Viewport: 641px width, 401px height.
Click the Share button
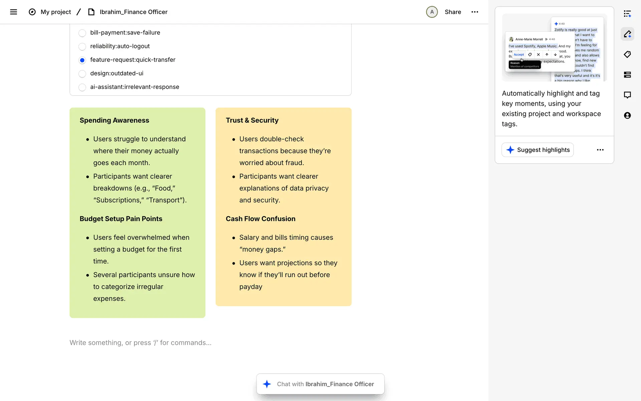coord(452,12)
